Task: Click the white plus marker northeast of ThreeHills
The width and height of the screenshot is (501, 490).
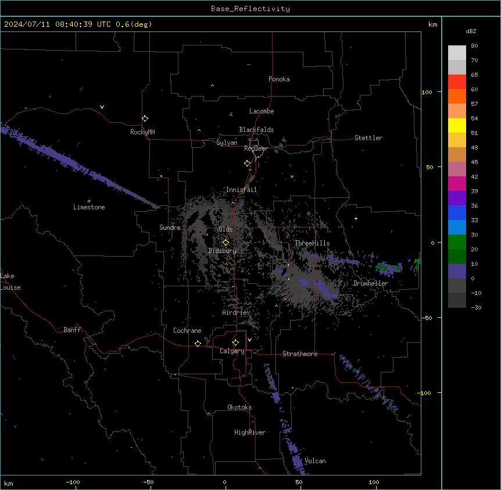Action: [356, 218]
